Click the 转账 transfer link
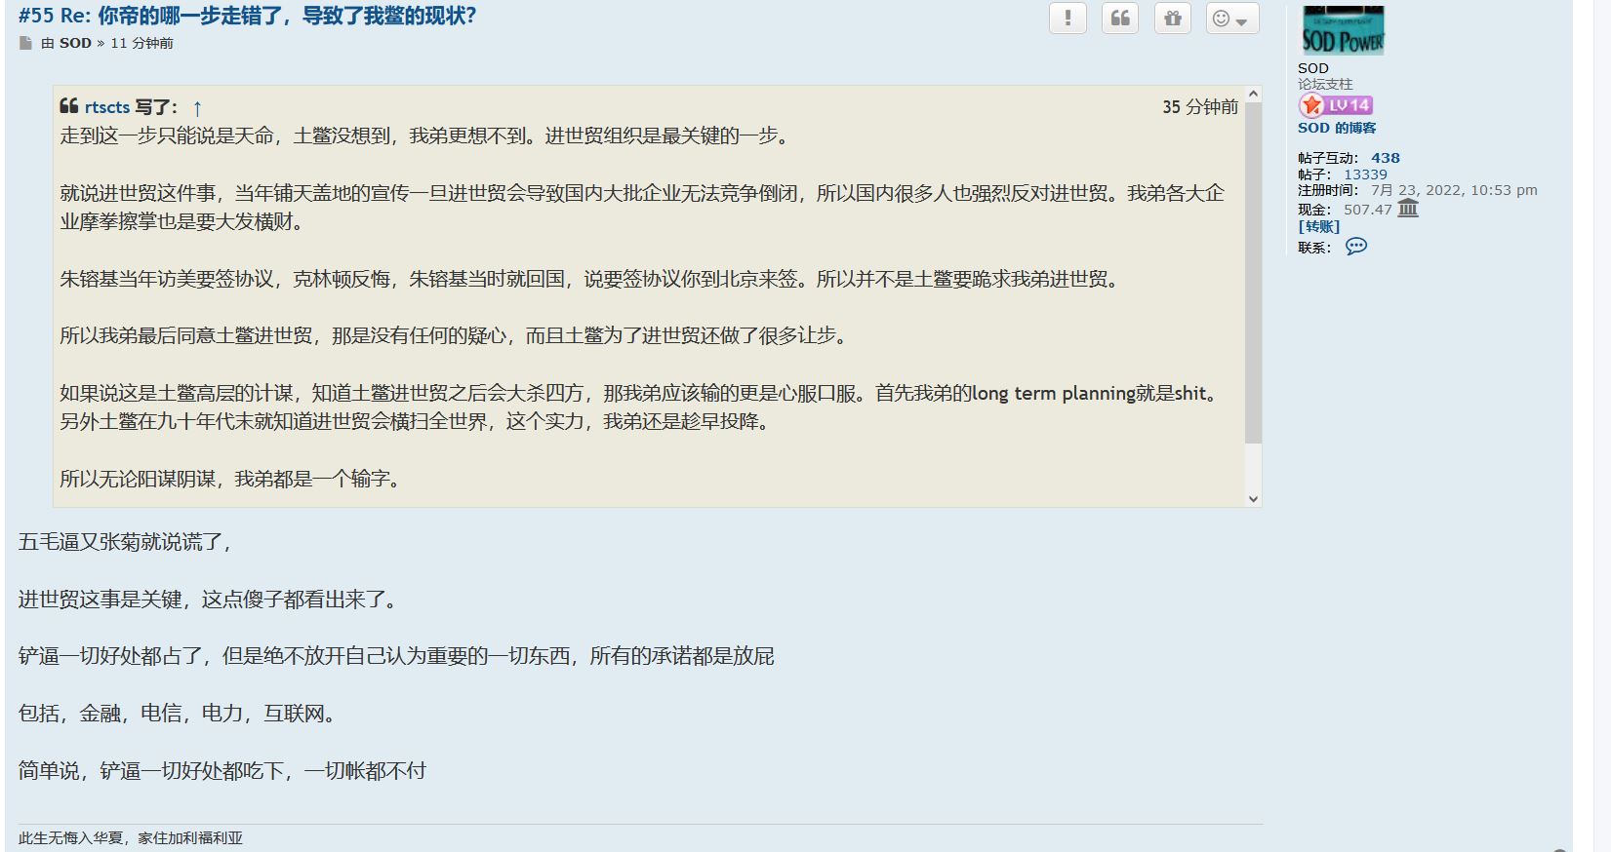The height and width of the screenshot is (852, 1611). coord(1319,226)
